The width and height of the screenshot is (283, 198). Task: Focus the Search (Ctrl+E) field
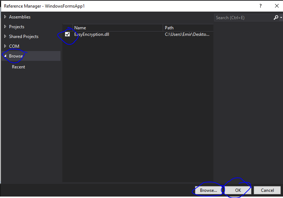[244, 18]
